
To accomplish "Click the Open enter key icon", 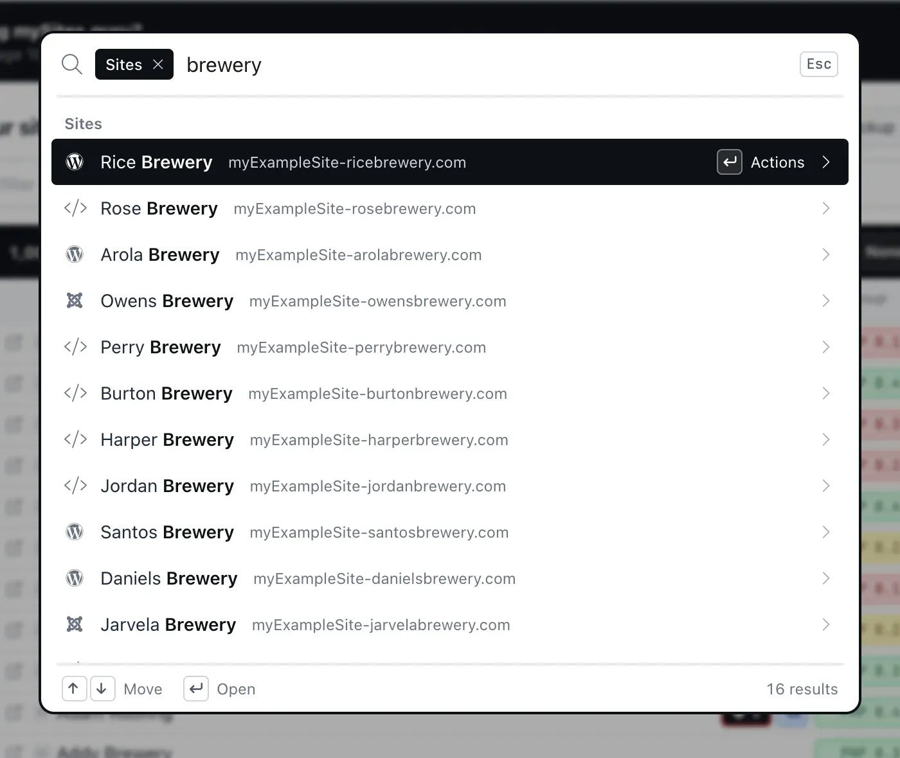I will click(196, 689).
